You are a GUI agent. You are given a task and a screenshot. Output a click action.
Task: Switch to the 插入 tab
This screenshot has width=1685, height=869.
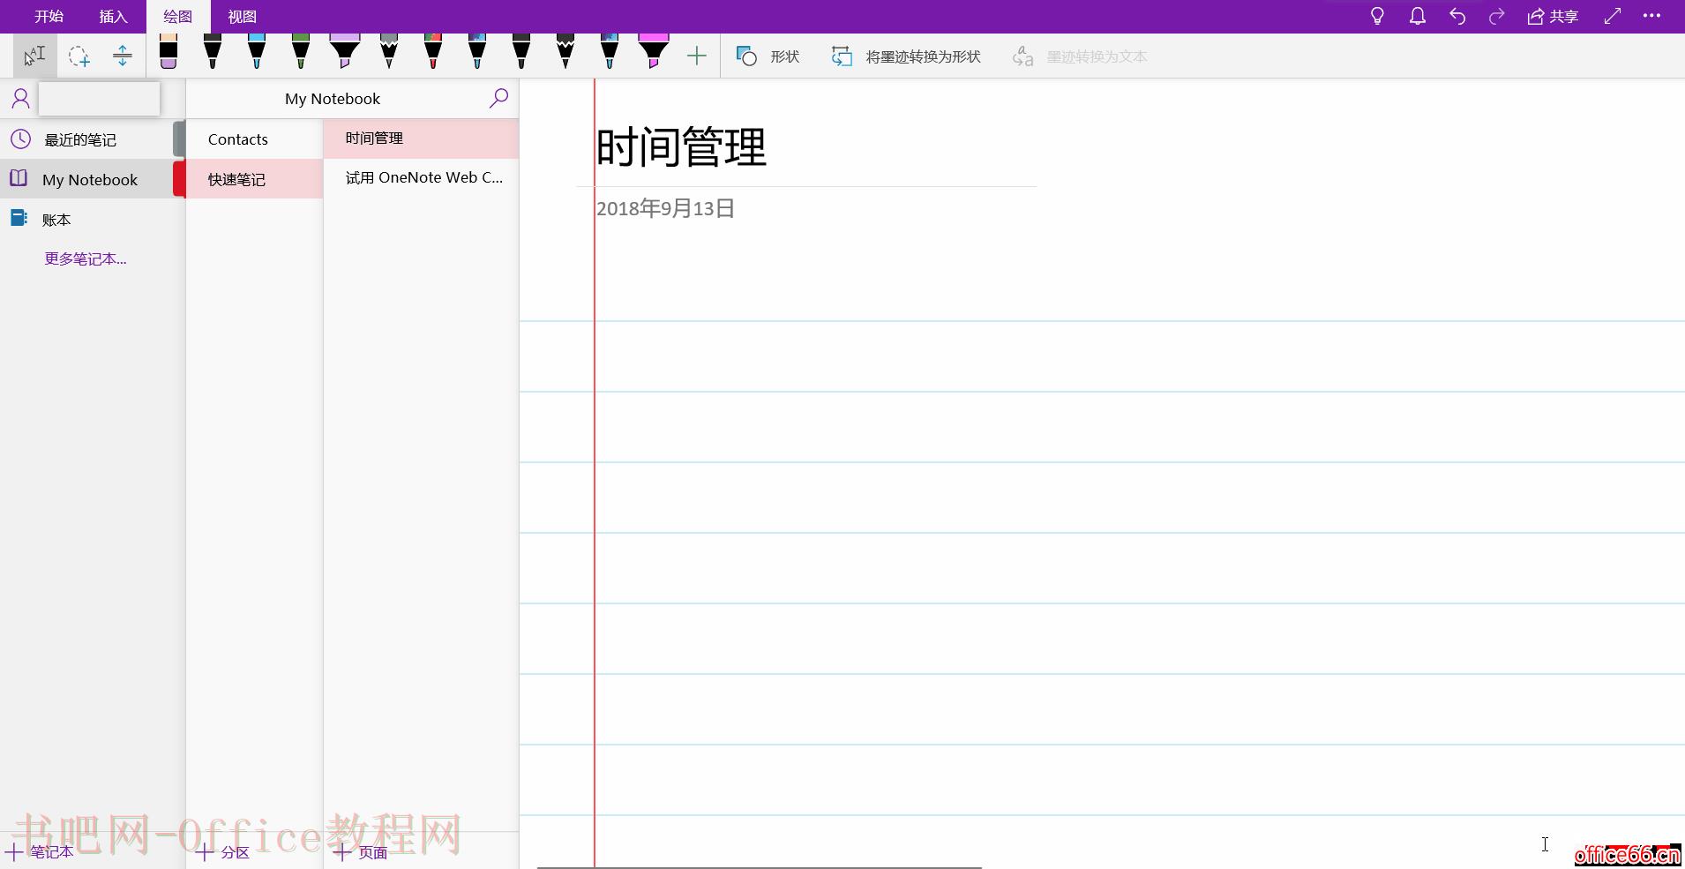pos(114,17)
